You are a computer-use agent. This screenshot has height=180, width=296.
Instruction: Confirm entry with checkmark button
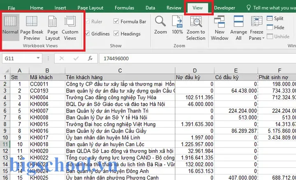[76, 58]
